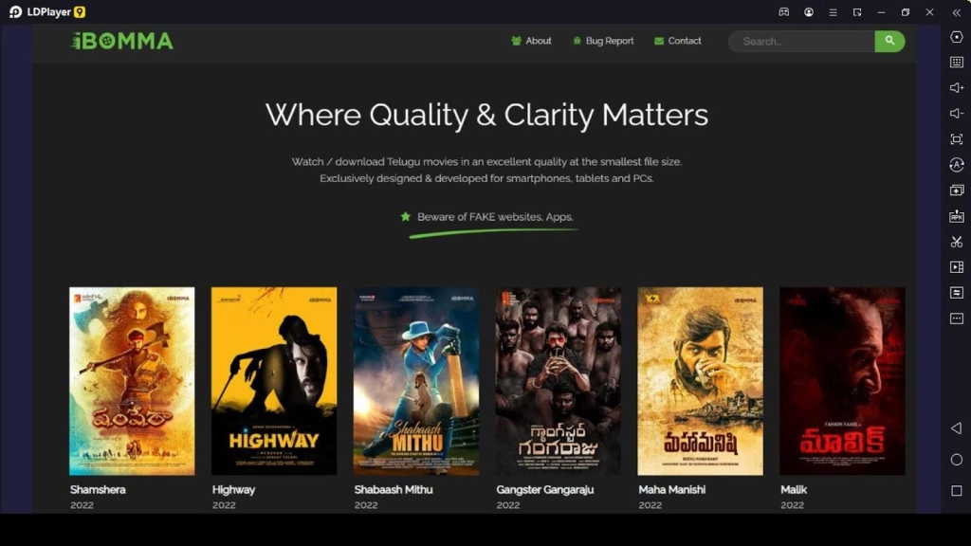Click the Search input field

click(x=802, y=42)
